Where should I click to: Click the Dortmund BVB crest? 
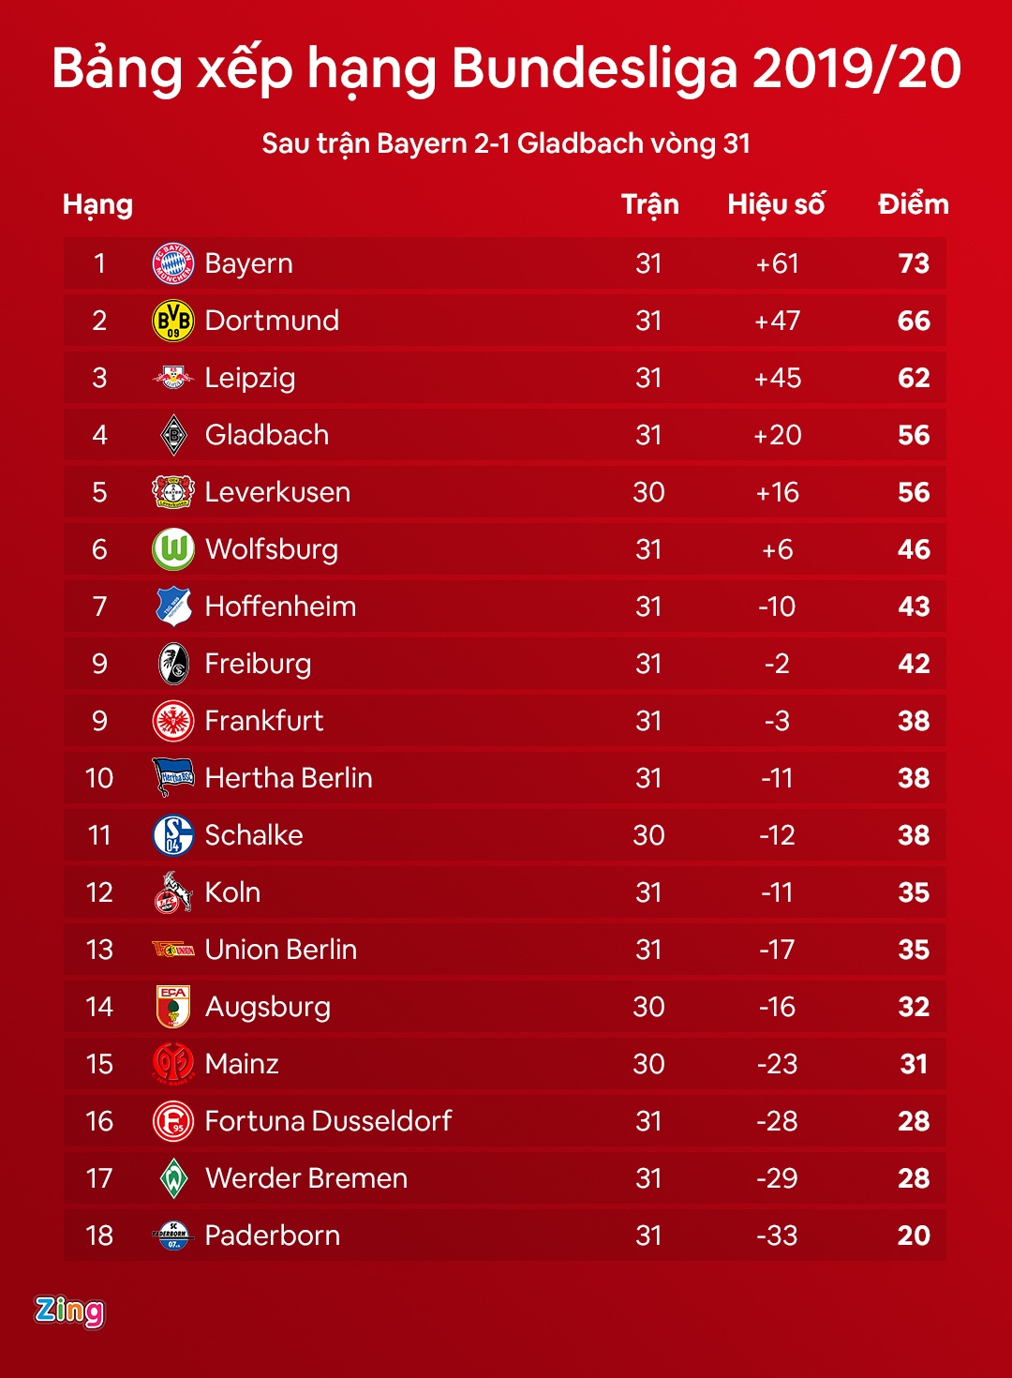click(x=173, y=321)
